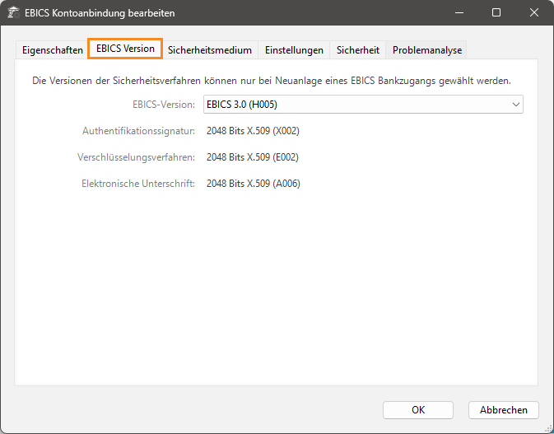The height and width of the screenshot is (434, 554).
Task: Click the window title 'EBICS Kontoanbindung bearbeiten'
Action: (100, 13)
